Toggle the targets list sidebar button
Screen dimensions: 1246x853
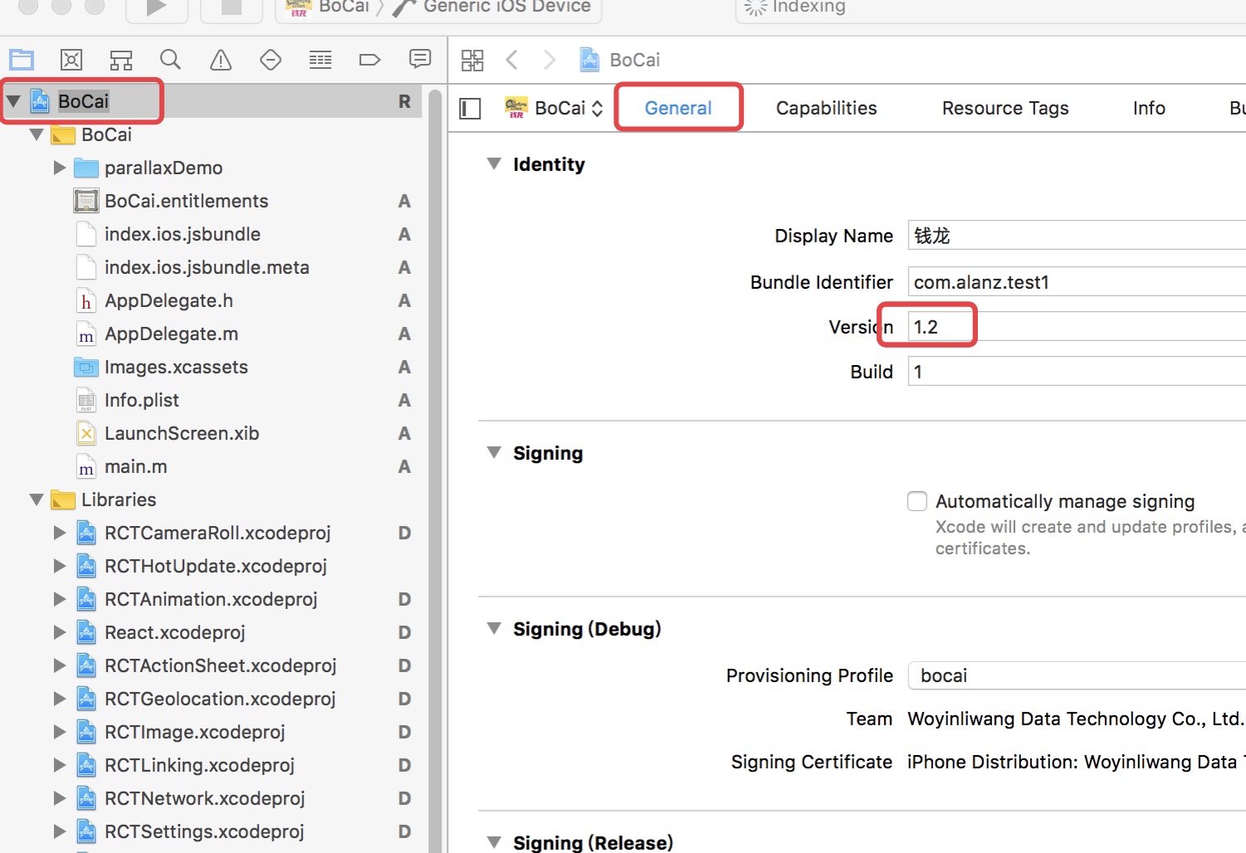(x=470, y=109)
